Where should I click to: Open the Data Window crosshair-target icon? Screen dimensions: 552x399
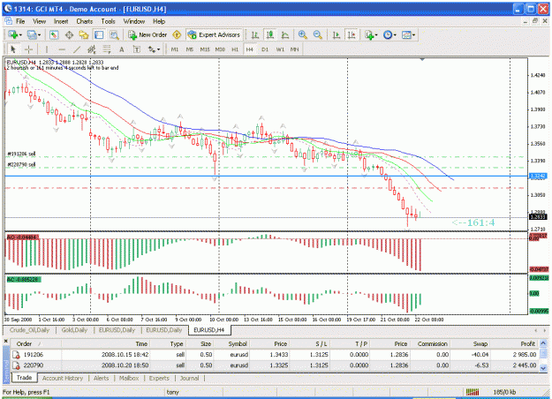pyautogui.click(x=69, y=34)
